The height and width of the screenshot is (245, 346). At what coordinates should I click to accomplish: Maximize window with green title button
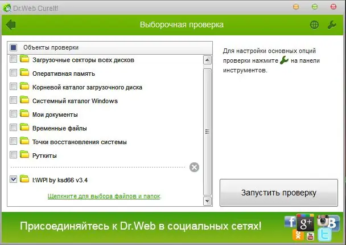click(315, 7)
